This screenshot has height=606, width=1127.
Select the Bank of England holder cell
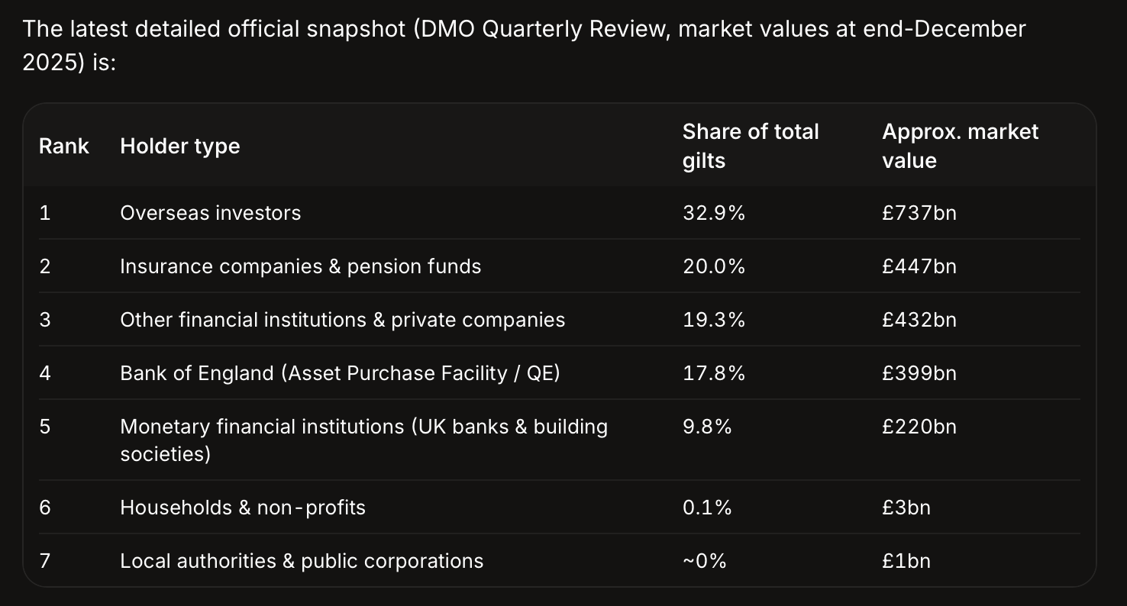click(340, 372)
